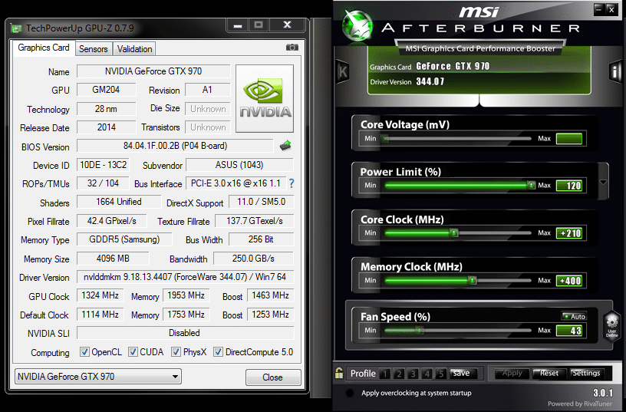Toggle the DirectCompute 5.0 checkbox
Screen dimensions: 626x412
218,352
